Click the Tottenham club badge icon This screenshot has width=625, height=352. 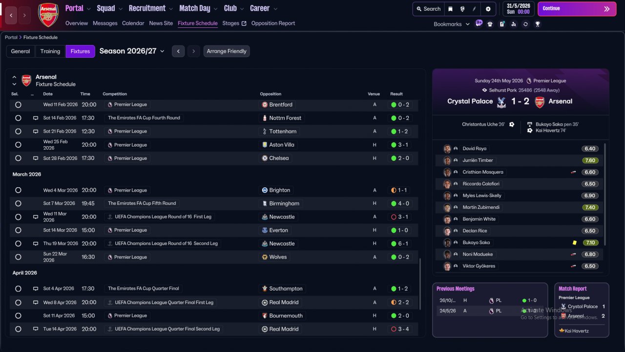[265, 132]
